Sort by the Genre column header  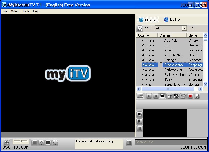coord(195,35)
